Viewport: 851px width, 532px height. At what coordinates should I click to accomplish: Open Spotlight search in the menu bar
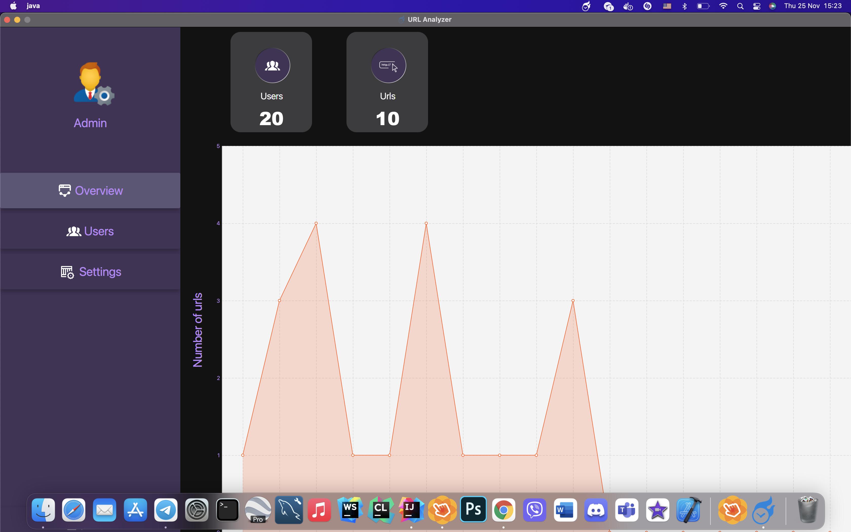click(741, 6)
